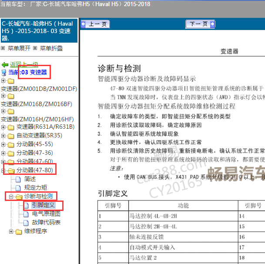
Task: Click folder icon of 自动变速器(5R35)
Action: [x=11, y=136]
